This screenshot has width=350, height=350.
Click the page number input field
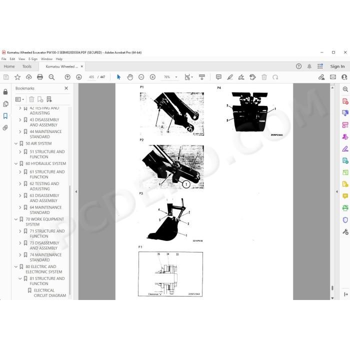[91, 77]
